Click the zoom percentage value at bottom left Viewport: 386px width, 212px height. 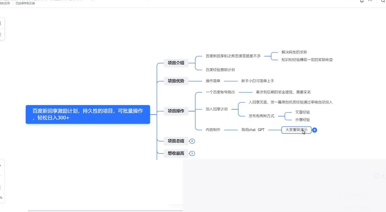(x=1, y=197)
